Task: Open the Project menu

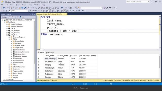Action: (24, 5)
